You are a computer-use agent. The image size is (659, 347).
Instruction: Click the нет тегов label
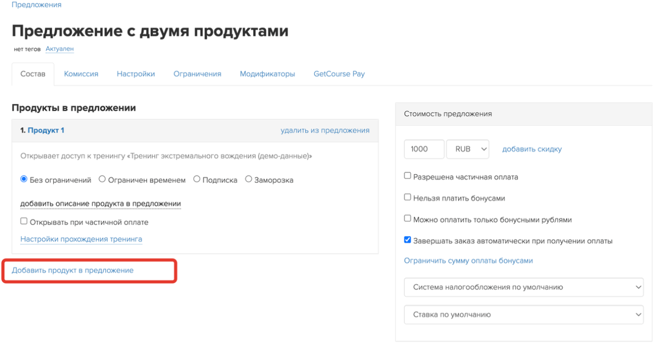27,49
